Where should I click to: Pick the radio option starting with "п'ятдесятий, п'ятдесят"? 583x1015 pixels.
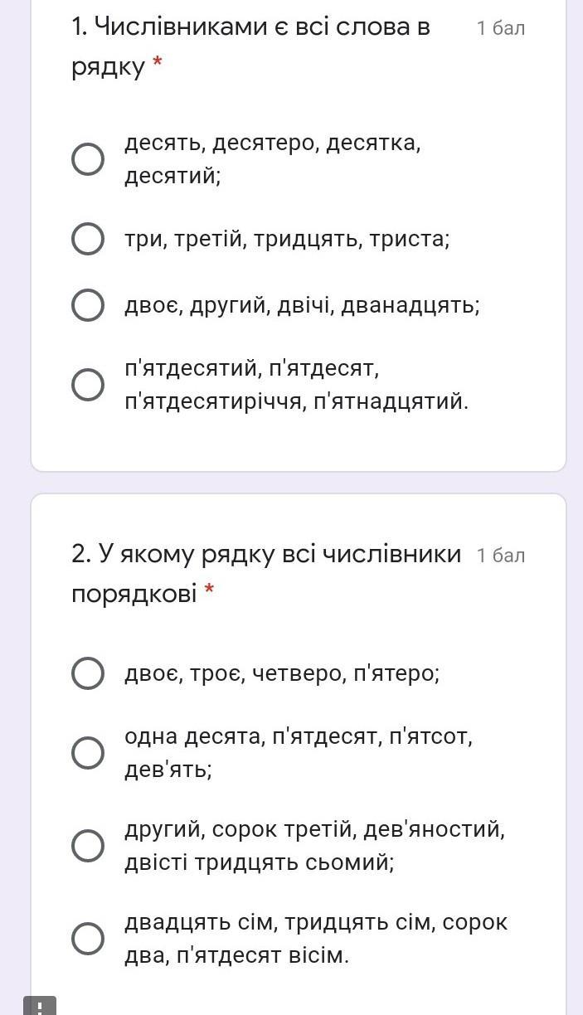(88, 385)
